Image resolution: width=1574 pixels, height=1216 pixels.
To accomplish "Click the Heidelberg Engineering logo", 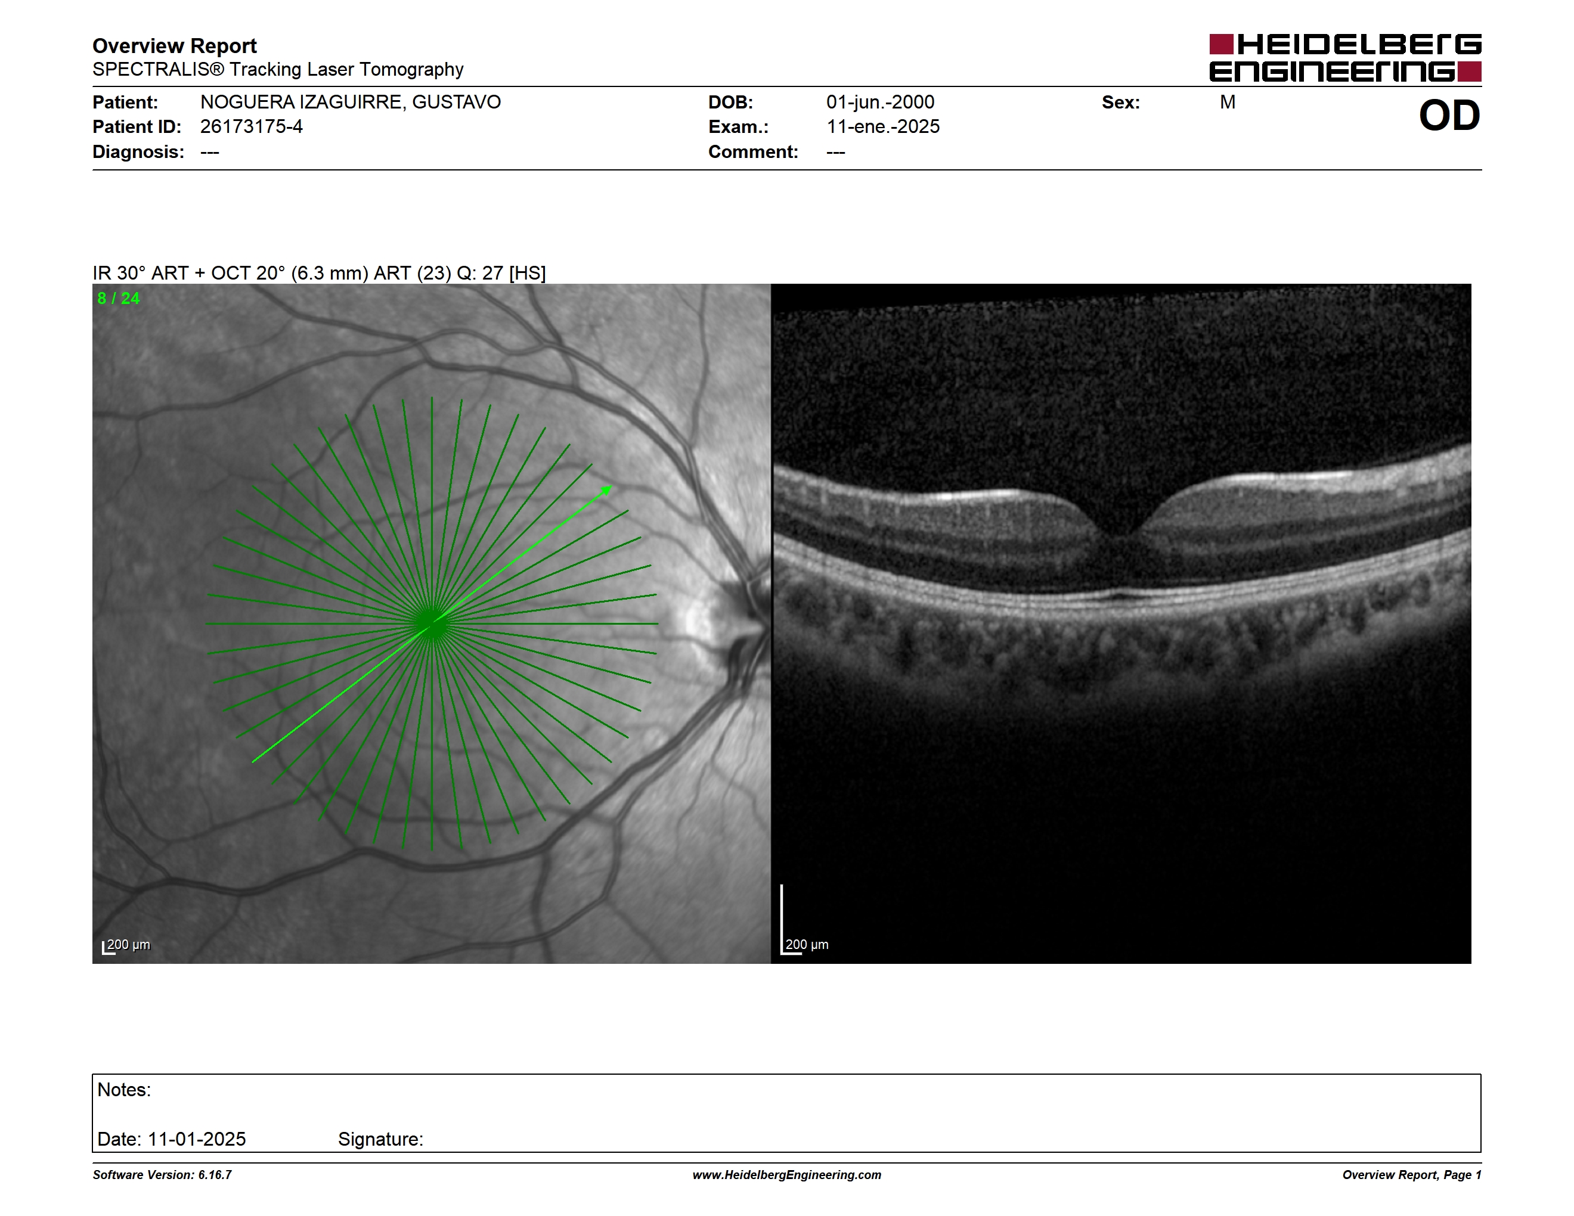I will point(1345,58).
